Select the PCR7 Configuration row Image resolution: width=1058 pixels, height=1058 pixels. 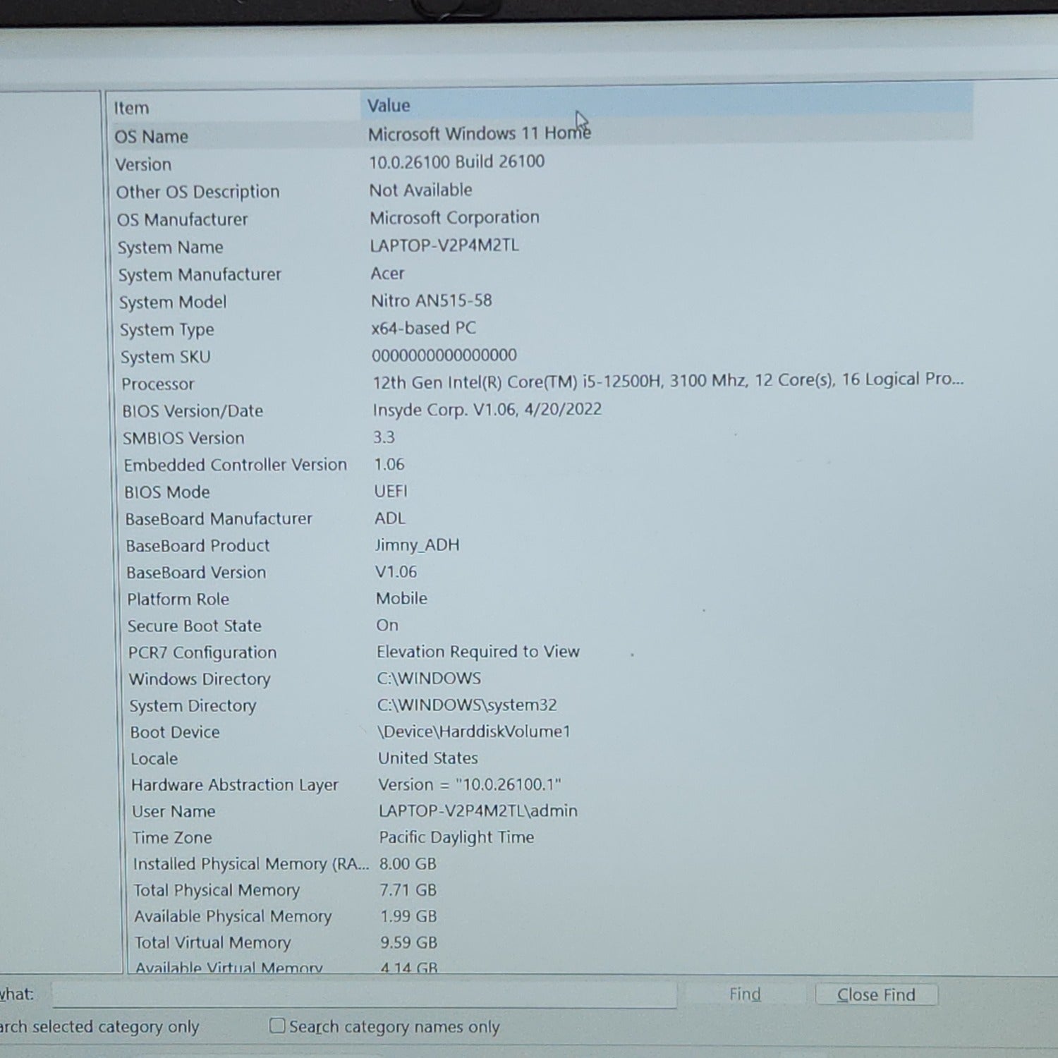(x=202, y=653)
